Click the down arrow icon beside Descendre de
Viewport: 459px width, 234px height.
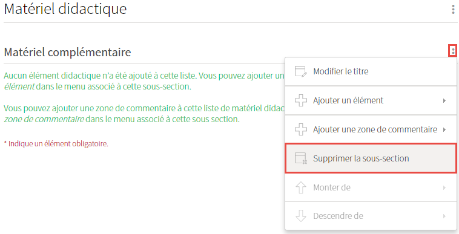pos(300,216)
